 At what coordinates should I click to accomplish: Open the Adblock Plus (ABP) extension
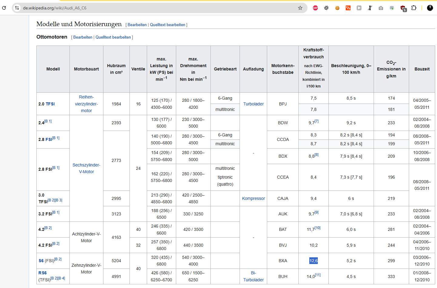(x=315, y=8)
